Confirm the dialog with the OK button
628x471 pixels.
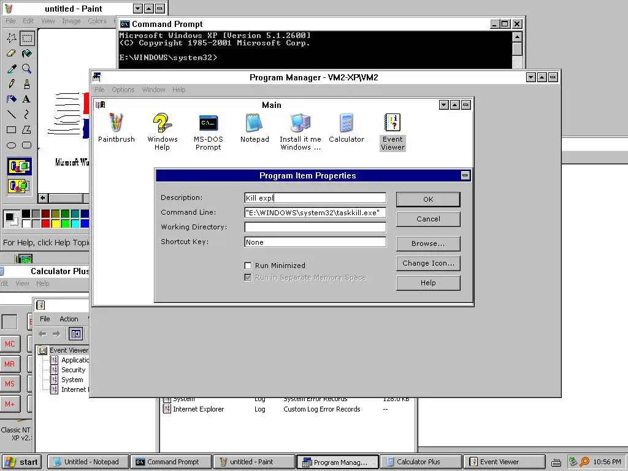[x=428, y=199]
